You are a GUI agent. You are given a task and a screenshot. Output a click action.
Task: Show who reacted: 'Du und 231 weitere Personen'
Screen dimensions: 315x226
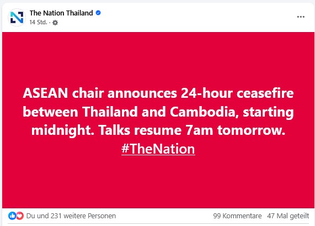[x=71, y=216]
